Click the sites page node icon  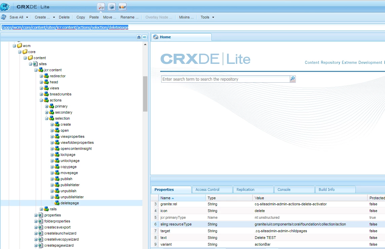(x=35, y=64)
